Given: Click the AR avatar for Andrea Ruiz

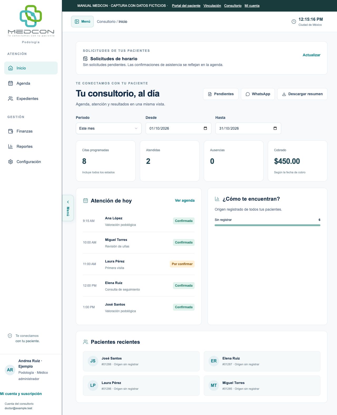Looking at the screenshot, I should point(10,370).
